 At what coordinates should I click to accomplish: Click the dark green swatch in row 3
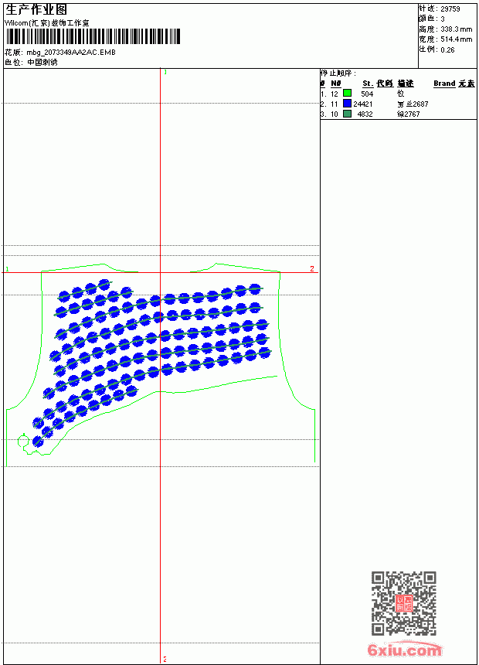[347, 114]
